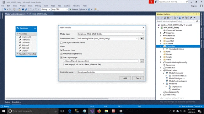
Task: Click the Collapse All icon in Solution Explorer
Action: 183,18
